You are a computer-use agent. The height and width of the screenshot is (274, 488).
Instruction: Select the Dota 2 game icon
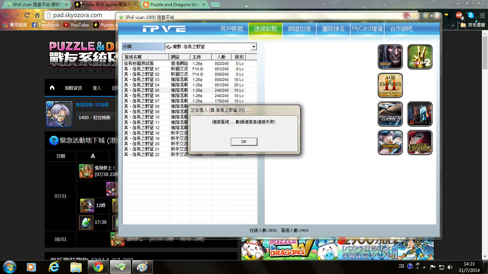(420, 114)
